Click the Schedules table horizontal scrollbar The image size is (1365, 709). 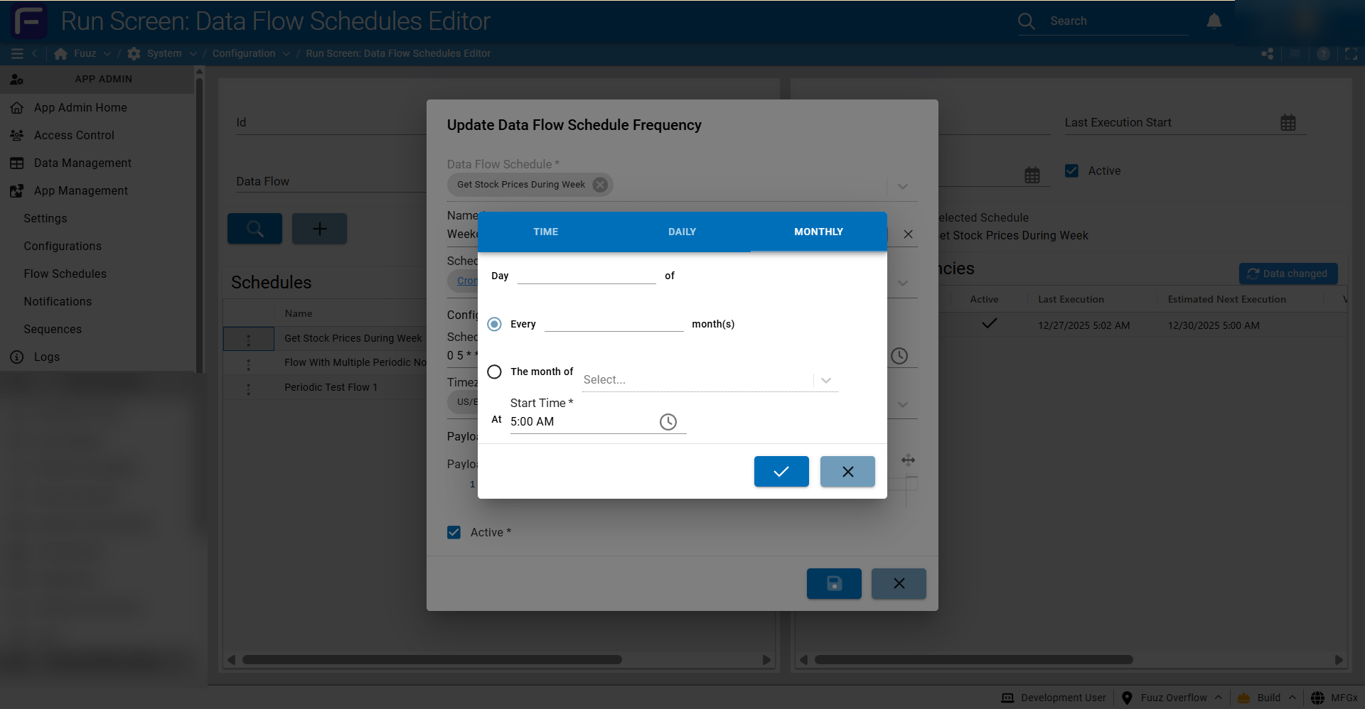click(x=432, y=659)
